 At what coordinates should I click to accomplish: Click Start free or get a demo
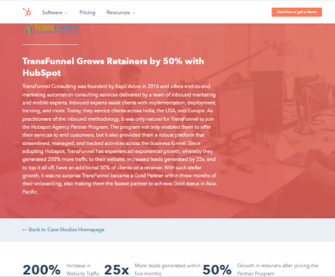pyautogui.click(x=296, y=12)
